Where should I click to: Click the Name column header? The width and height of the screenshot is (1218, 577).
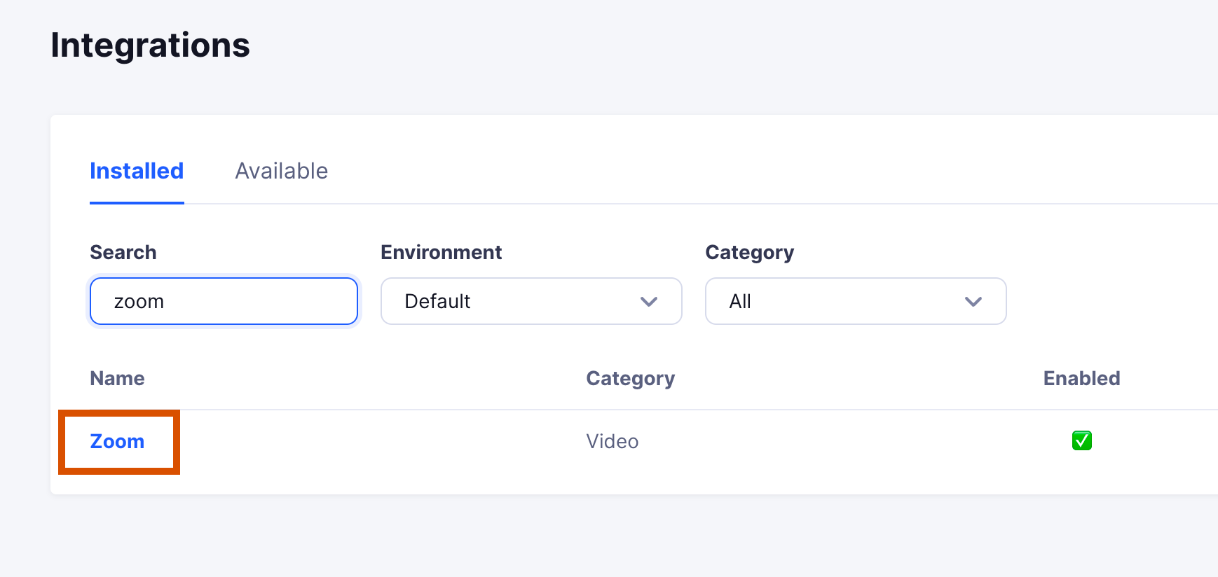click(117, 378)
